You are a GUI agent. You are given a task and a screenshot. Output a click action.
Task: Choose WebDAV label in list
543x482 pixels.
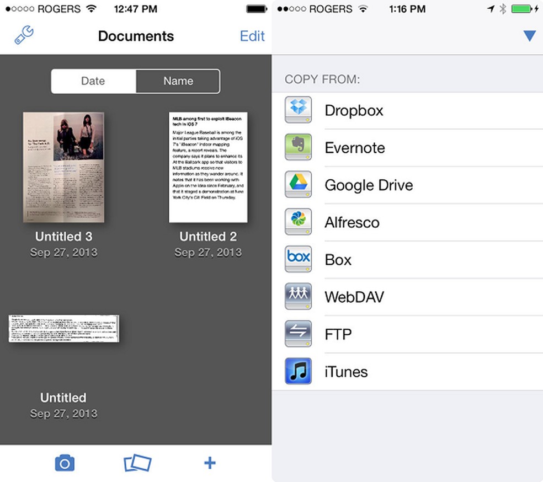pyautogui.click(x=354, y=297)
